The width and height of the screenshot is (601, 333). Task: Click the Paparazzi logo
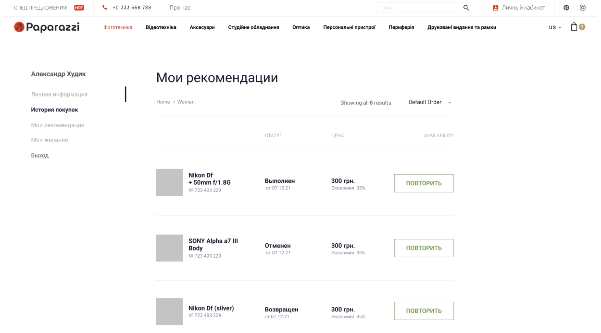pos(47,27)
